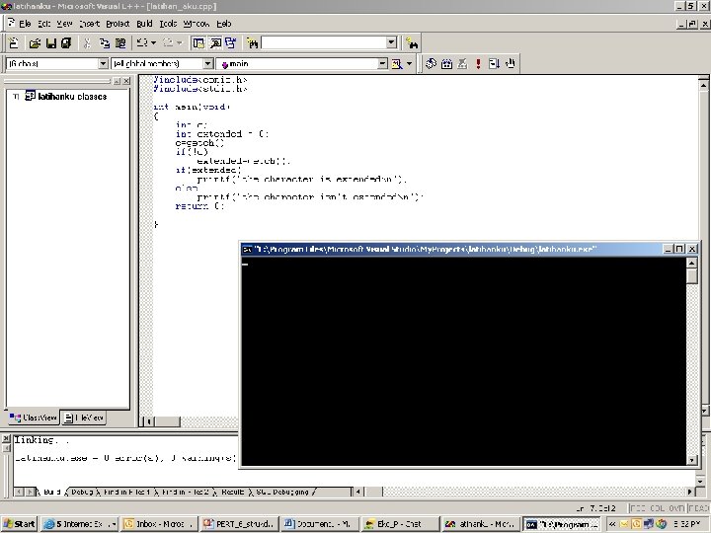
Task: Click the Save icon in the toolbar
Action: [x=51, y=42]
